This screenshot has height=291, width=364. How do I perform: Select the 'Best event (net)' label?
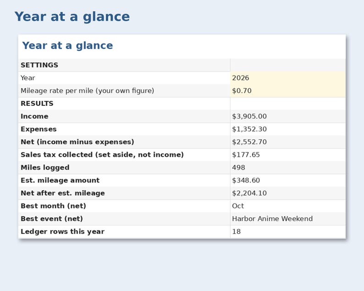point(52,219)
